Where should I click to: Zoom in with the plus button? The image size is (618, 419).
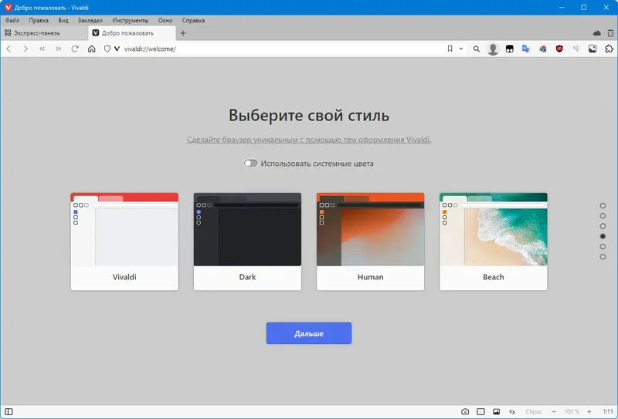pyautogui.click(x=589, y=411)
